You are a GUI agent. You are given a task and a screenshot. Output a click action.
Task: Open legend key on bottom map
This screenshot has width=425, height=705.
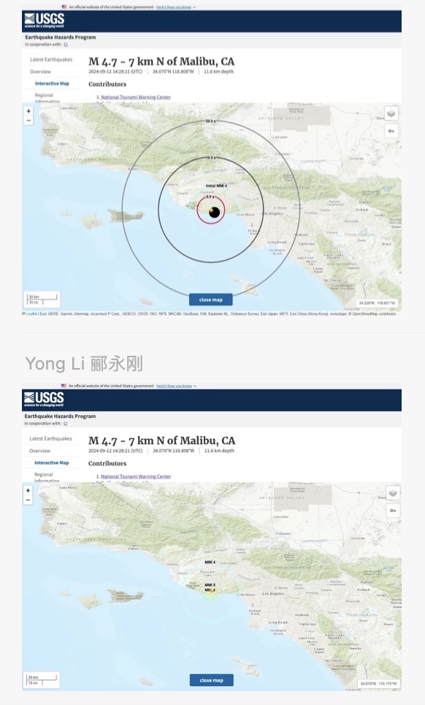coord(393,511)
